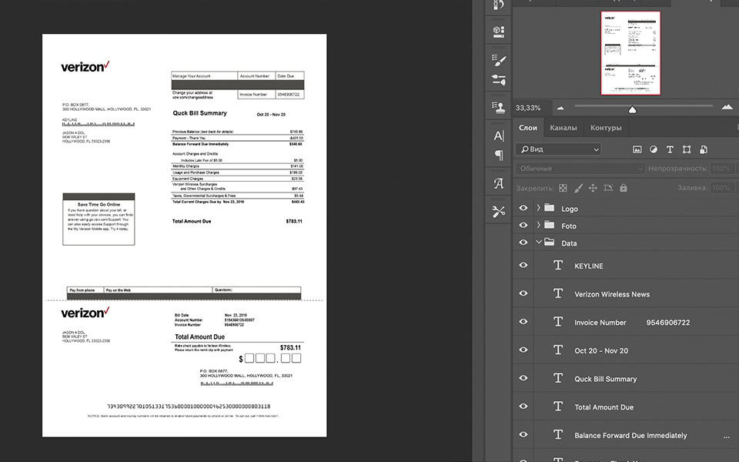Open the Tool Presets panel icon
This screenshot has width=739, height=462.
pos(498,212)
